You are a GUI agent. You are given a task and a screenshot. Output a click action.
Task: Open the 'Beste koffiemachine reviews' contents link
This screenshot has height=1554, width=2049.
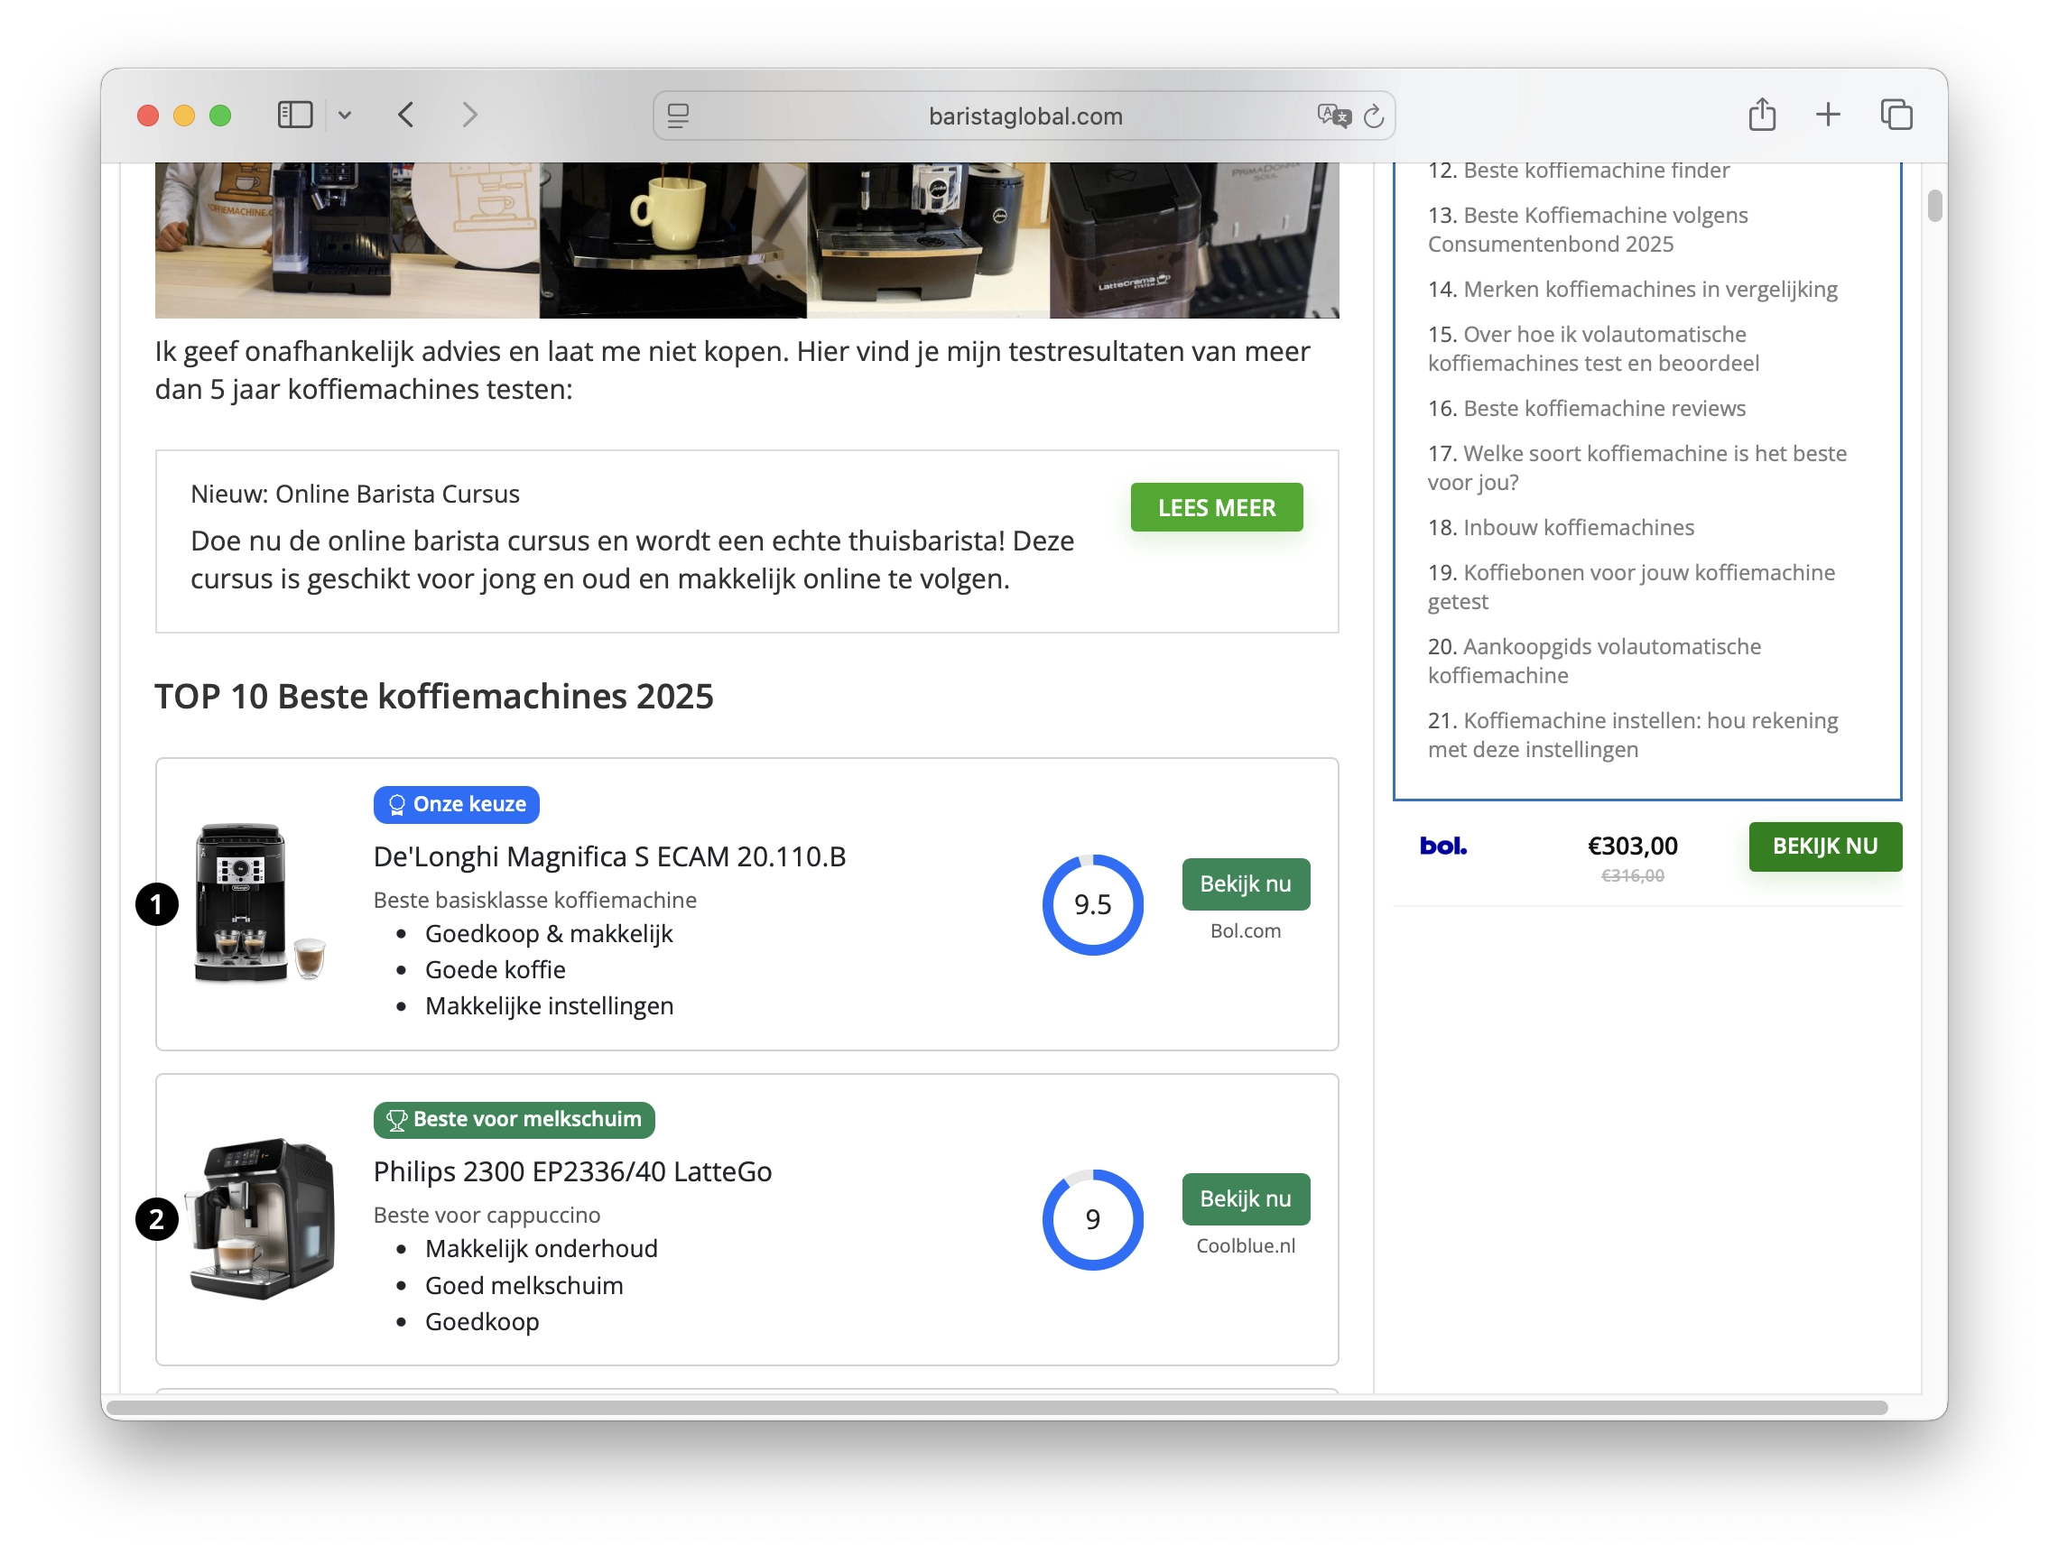click(1603, 409)
